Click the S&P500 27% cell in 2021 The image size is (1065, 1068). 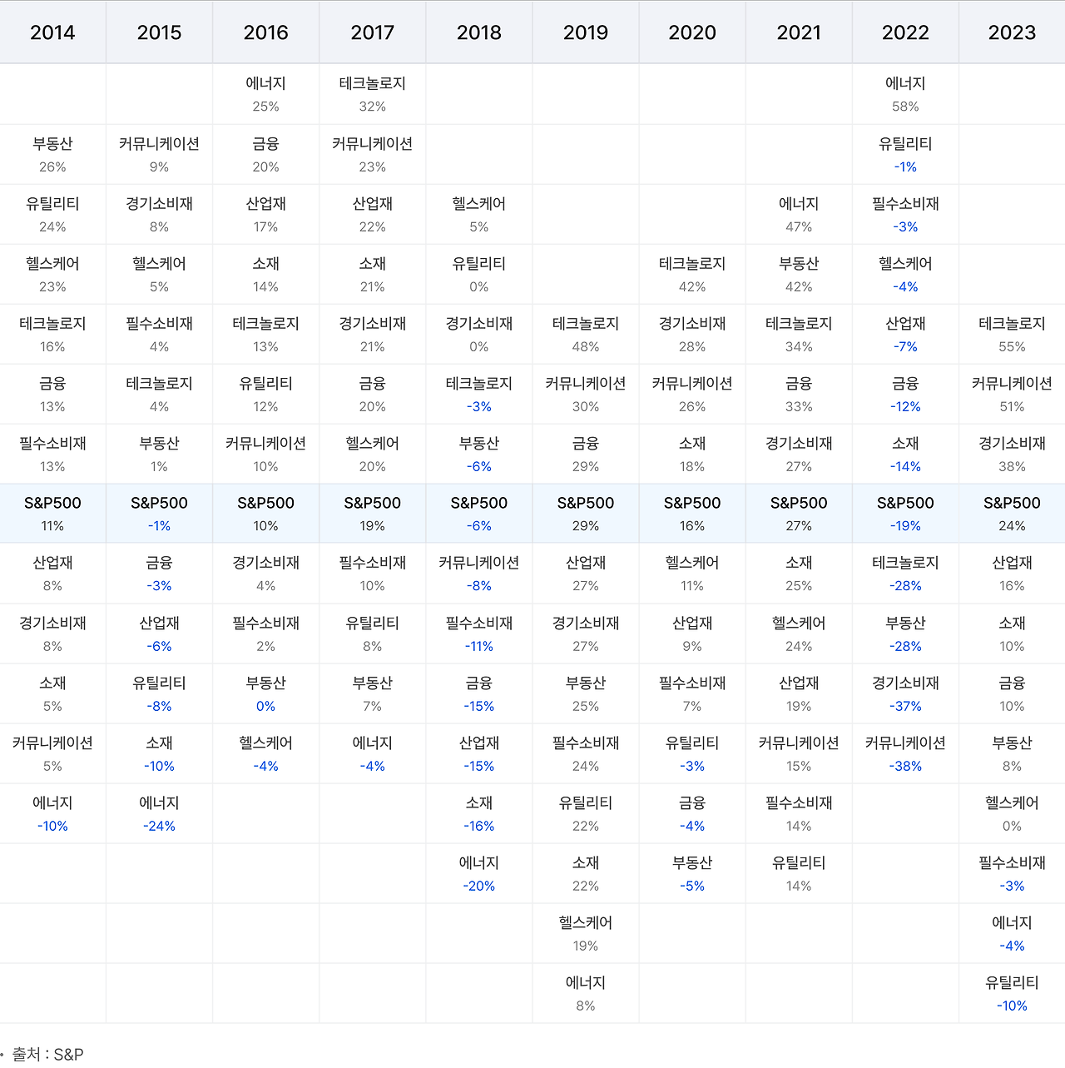[798, 514]
